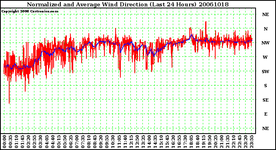Image resolution: width=276 pixels, height=150 pixels.
Task: Click the 04:40 time axis label
Action: click(53, 142)
